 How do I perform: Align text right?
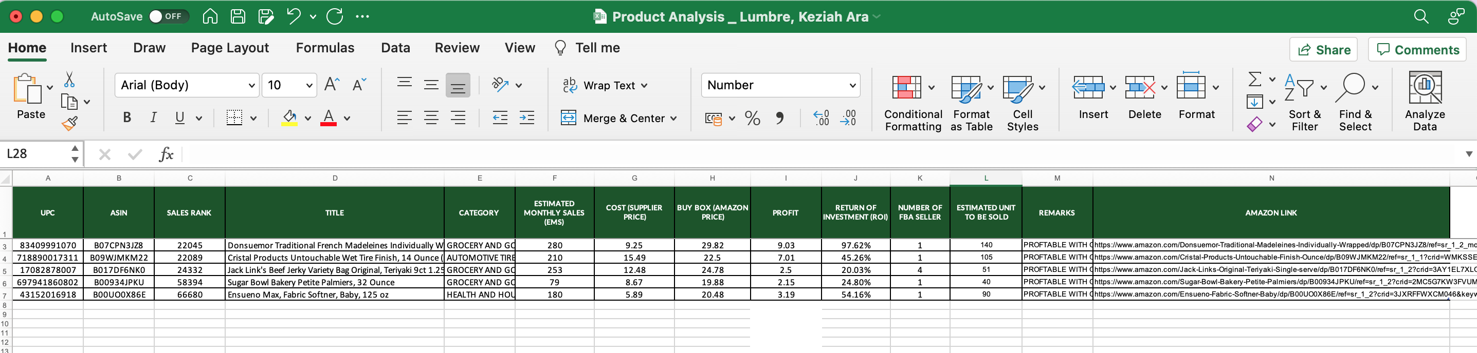pyautogui.click(x=458, y=118)
